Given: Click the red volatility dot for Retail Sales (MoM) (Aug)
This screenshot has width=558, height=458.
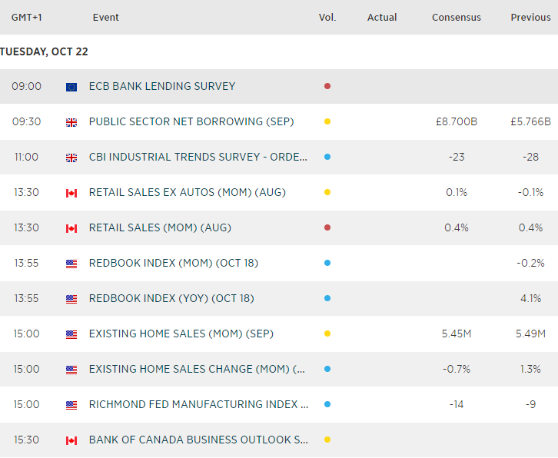Looking at the screenshot, I should click(x=327, y=227).
